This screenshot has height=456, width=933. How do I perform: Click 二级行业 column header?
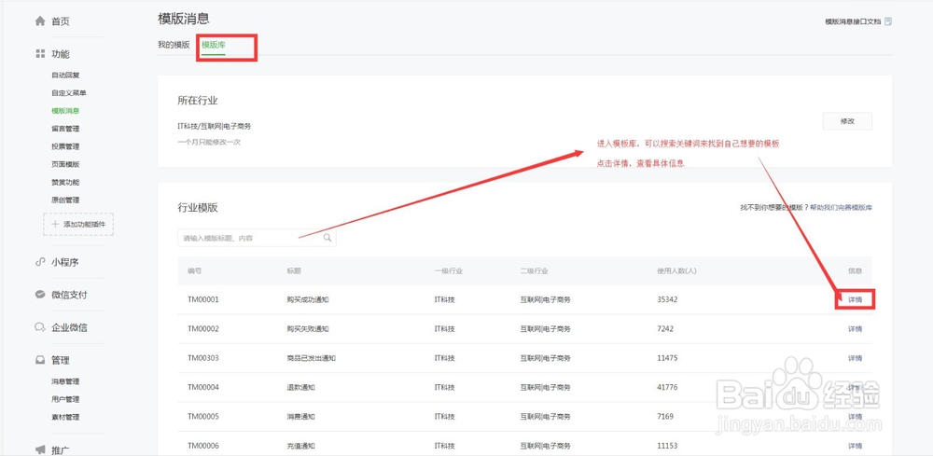tap(534, 270)
